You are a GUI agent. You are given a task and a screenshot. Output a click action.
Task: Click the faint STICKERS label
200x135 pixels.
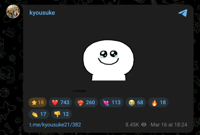click(x=79, y=91)
